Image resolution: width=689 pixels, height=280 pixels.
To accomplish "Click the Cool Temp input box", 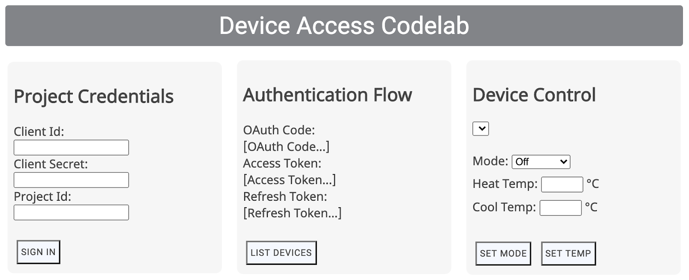I will [x=560, y=208].
